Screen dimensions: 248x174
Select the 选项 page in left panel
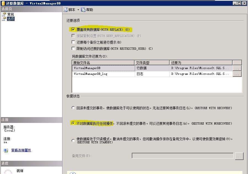(x=10, y=19)
